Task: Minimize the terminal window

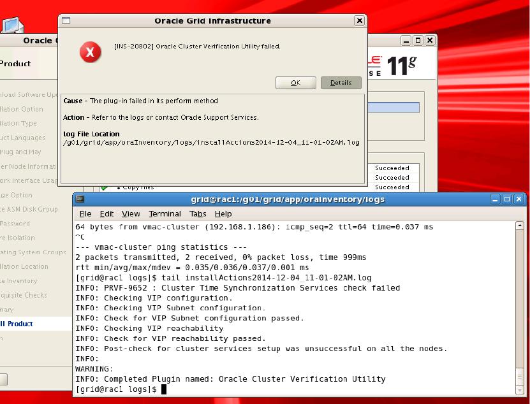Action: (x=495, y=199)
